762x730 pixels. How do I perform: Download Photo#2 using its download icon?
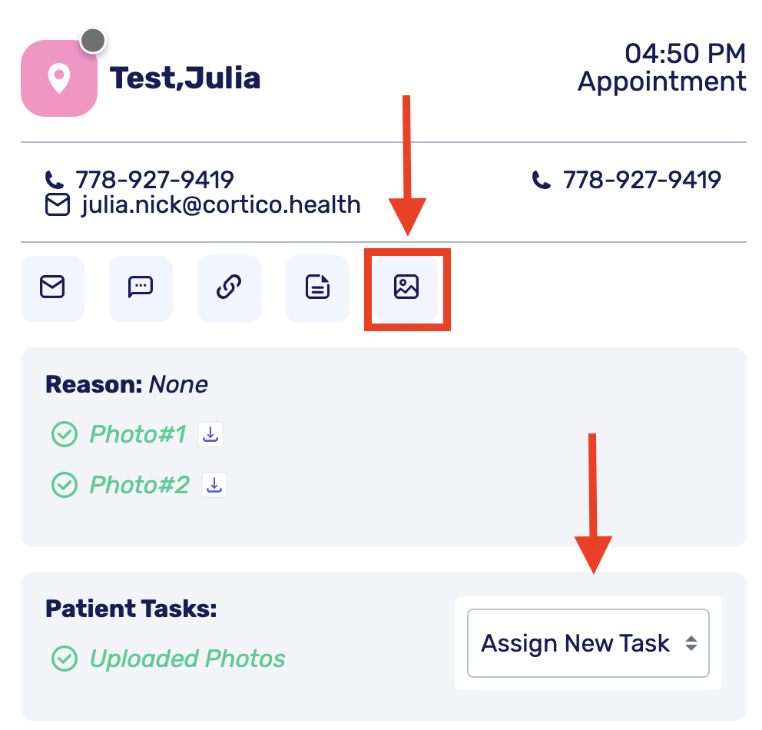tap(214, 485)
